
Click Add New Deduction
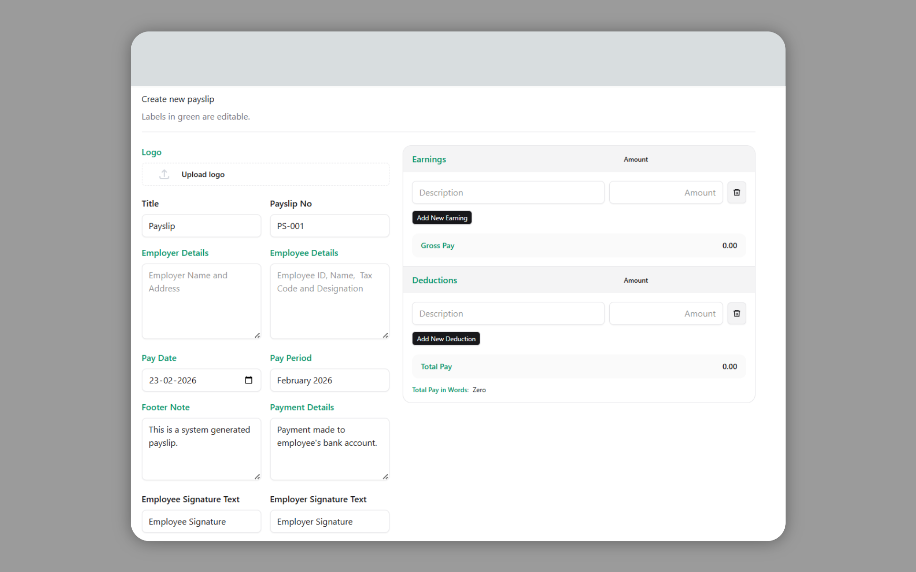pos(446,338)
